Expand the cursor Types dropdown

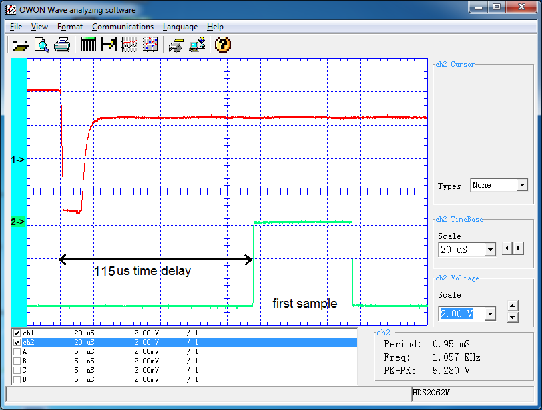click(x=521, y=185)
